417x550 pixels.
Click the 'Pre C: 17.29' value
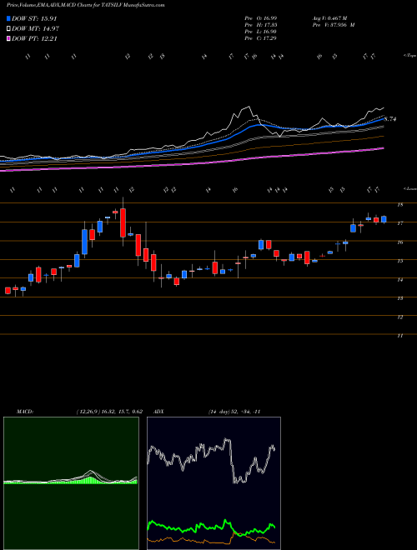tap(261, 38)
